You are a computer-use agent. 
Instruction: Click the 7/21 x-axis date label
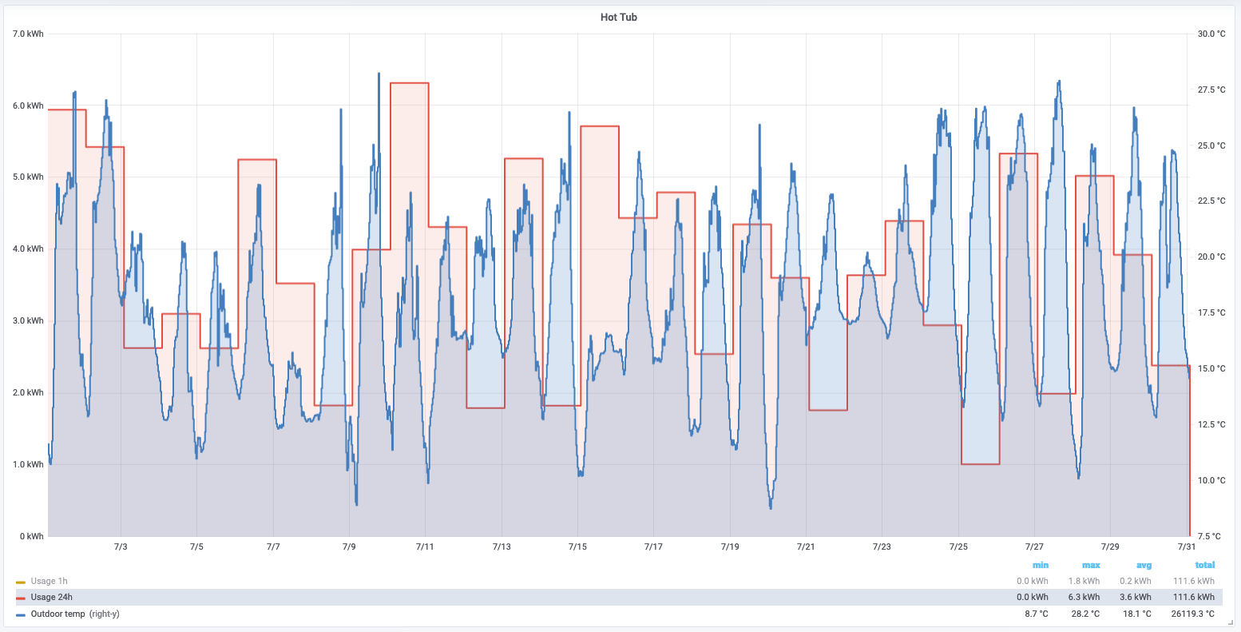(x=806, y=547)
